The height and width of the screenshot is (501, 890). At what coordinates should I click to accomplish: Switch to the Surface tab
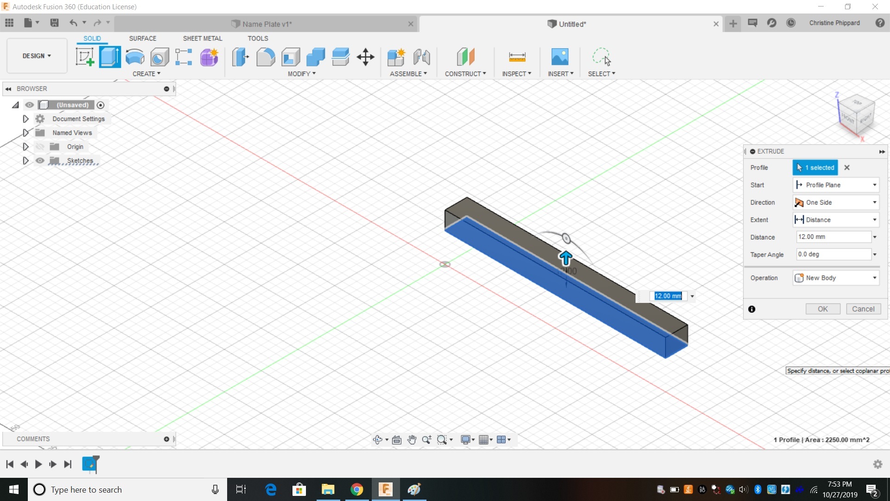[x=142, y=39]
